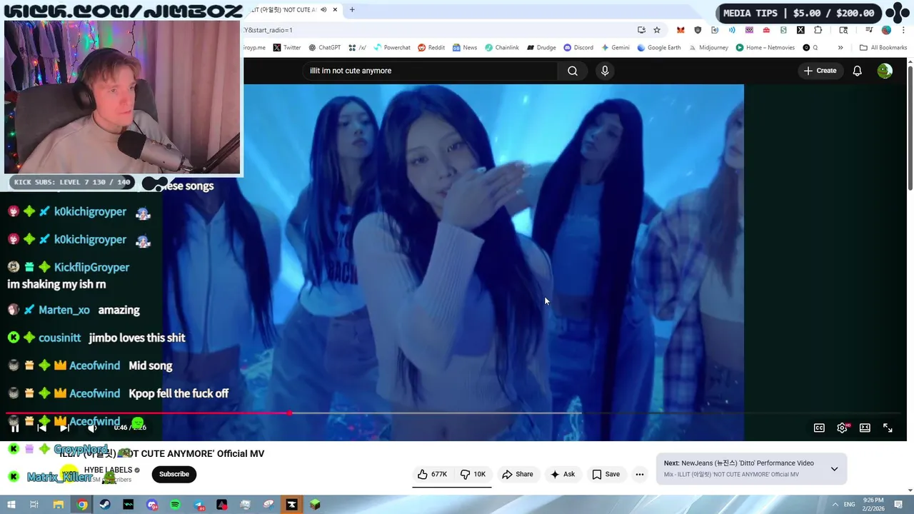914x514 pixels.
Task: Open the Discord bookmark
Action: click(x=578, y=48)
